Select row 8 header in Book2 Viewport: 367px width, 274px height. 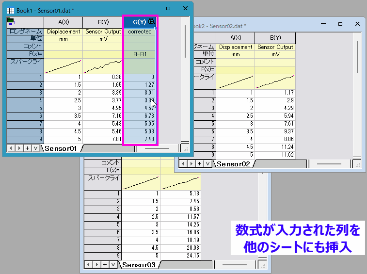pos(204,147)
